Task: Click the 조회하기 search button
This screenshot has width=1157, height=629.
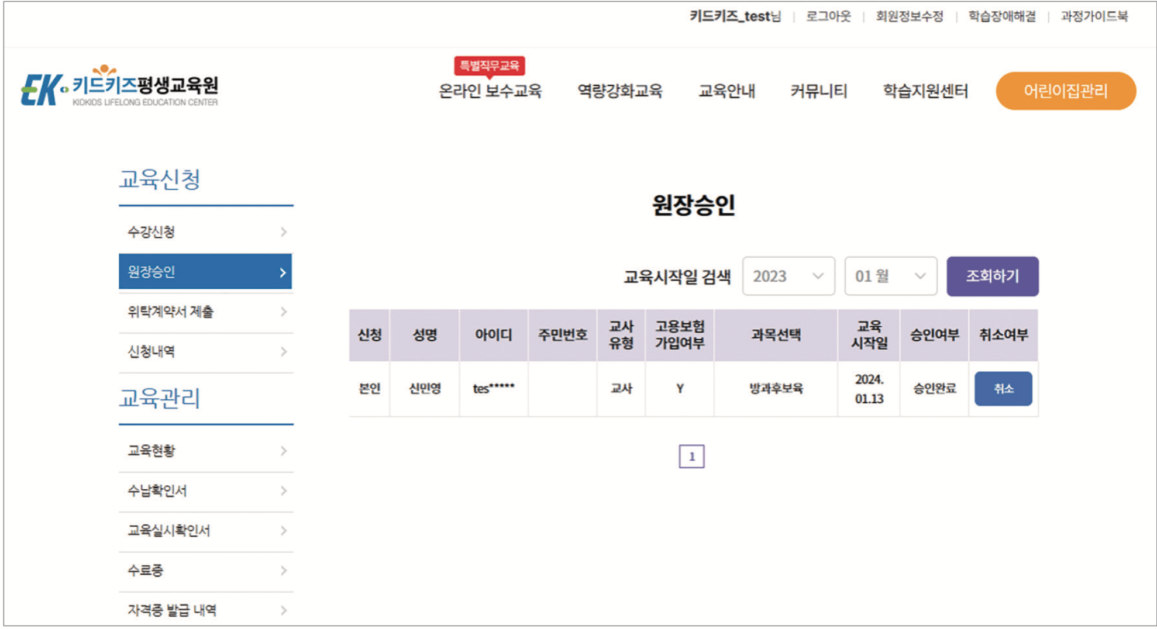Action: [992, 277]
